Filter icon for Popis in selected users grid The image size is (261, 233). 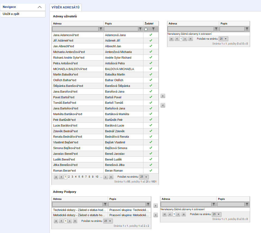click(x=247, y=29)
